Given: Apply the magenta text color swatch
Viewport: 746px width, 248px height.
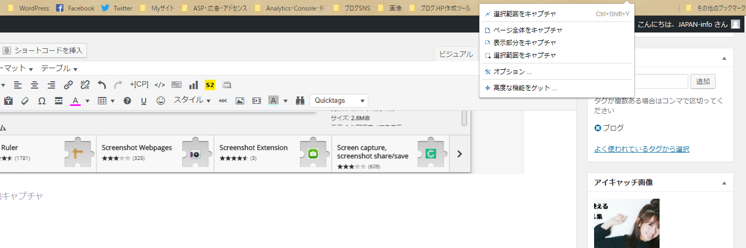Looking at the screenshot, I should tap(75, 101).
